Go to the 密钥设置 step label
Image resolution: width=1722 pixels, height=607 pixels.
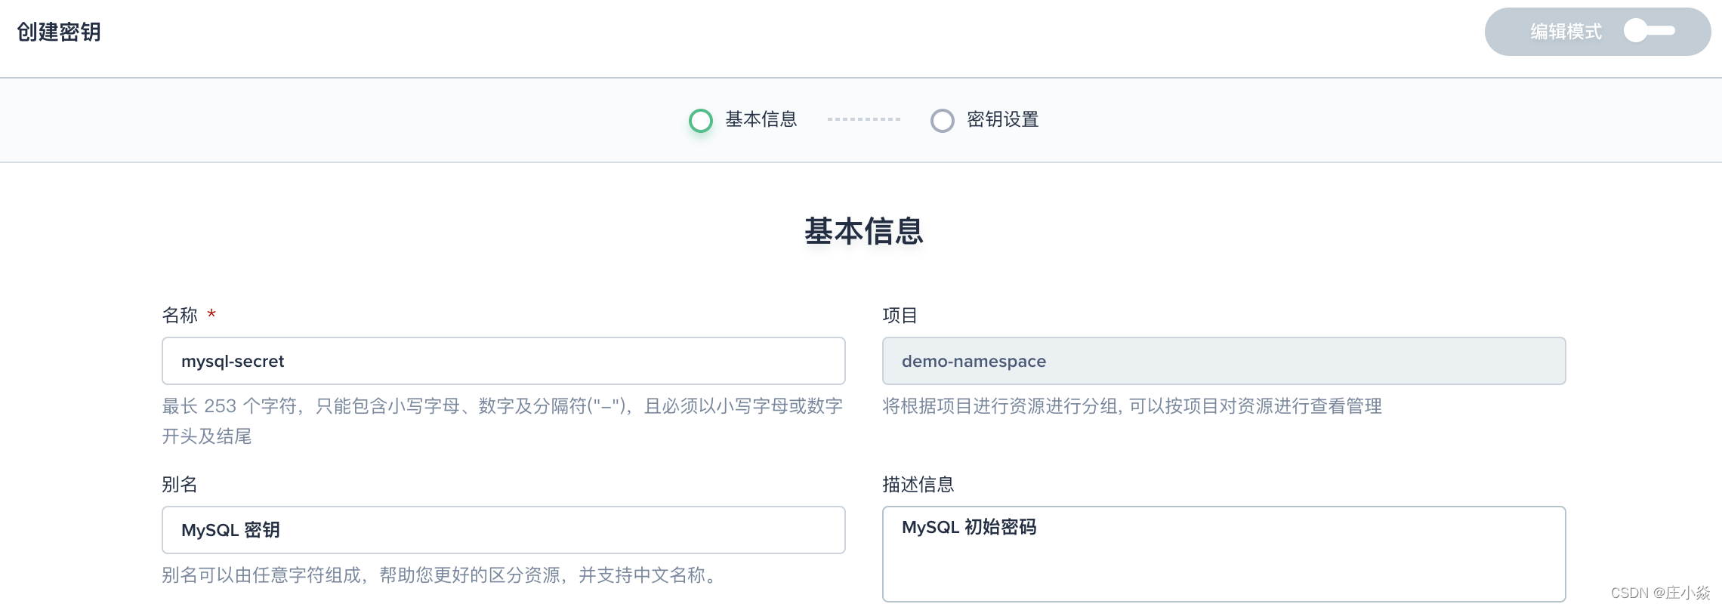(1003, 119)
